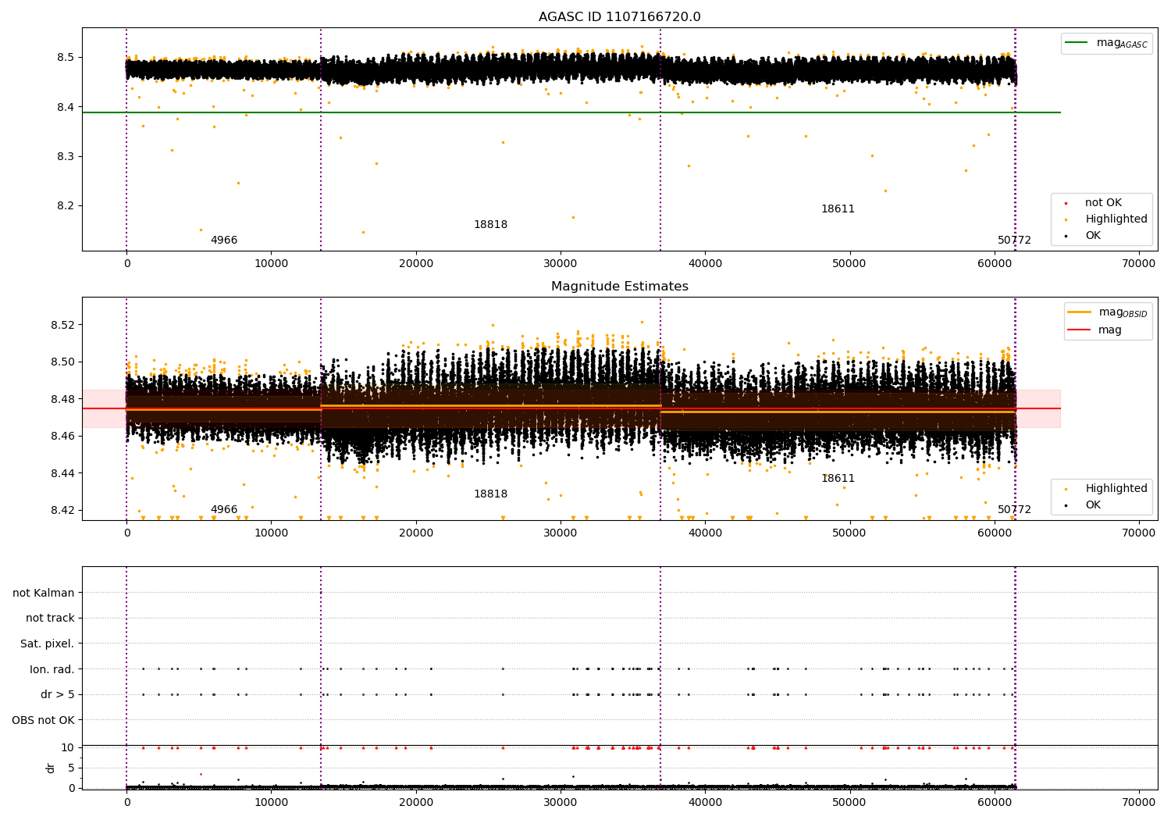Image resolution: width=1171 pixels, height=820 pixels.
Task: Click the 5 tick on the dr axis
Action: tap(72, 768)
